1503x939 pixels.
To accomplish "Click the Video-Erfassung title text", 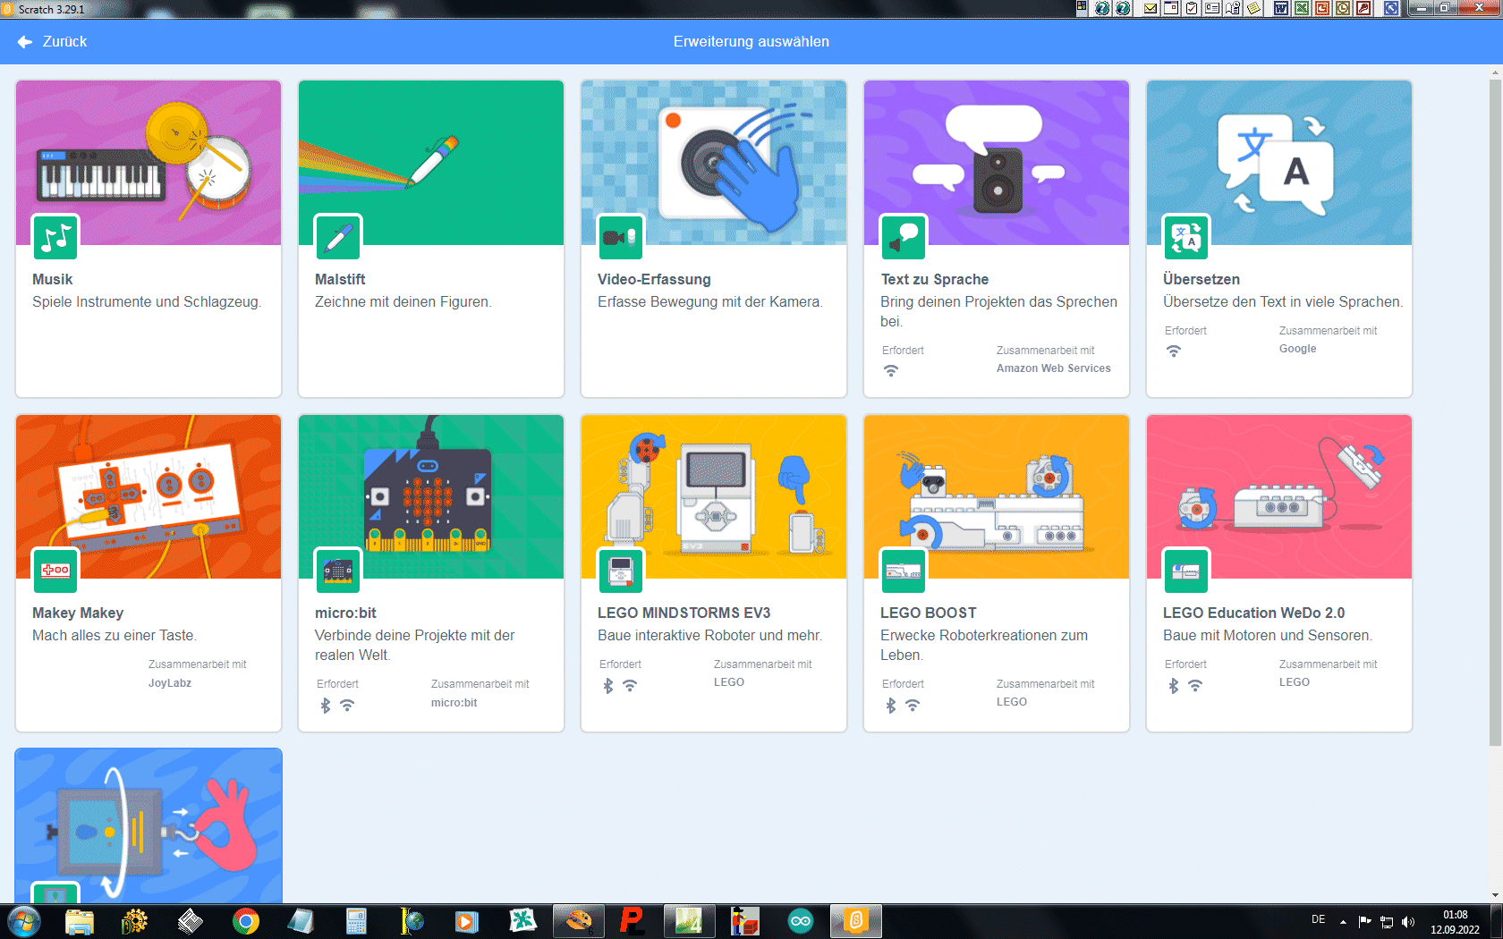I will [654, 279].
